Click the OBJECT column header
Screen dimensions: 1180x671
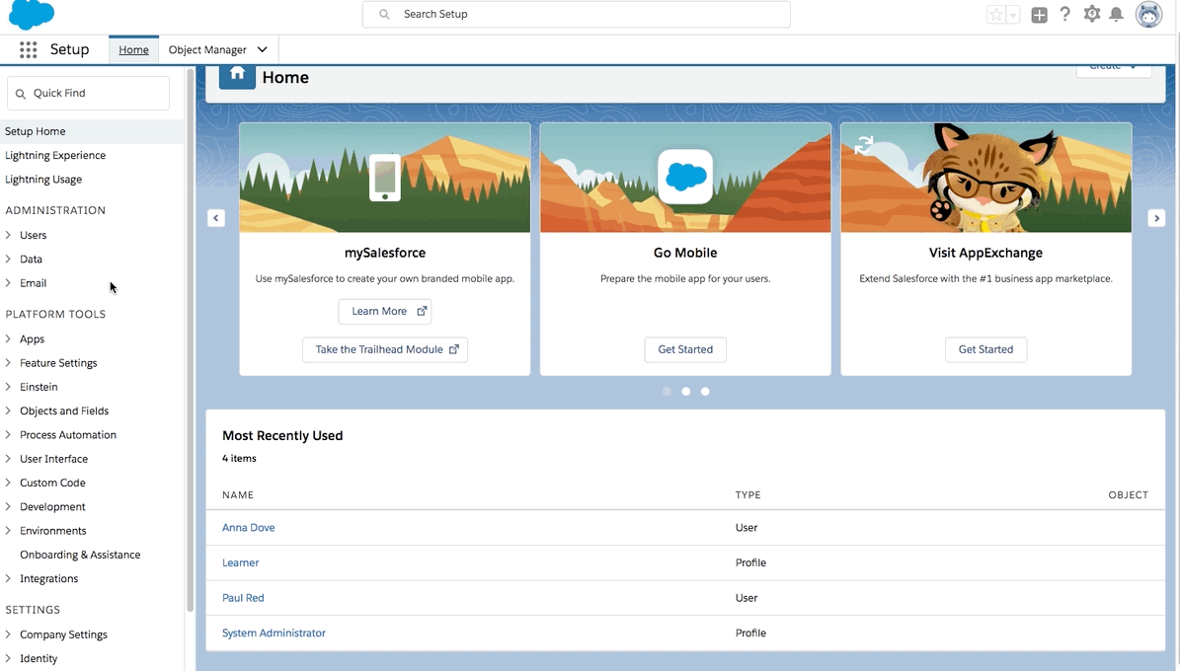1128,495
